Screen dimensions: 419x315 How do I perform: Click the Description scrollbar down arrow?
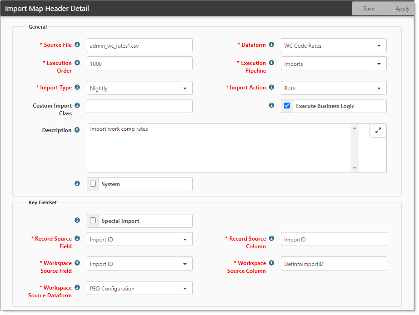point(354,168)
